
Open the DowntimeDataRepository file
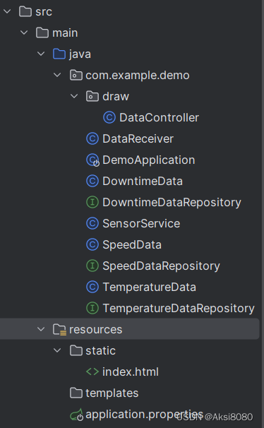coord(172,203)
